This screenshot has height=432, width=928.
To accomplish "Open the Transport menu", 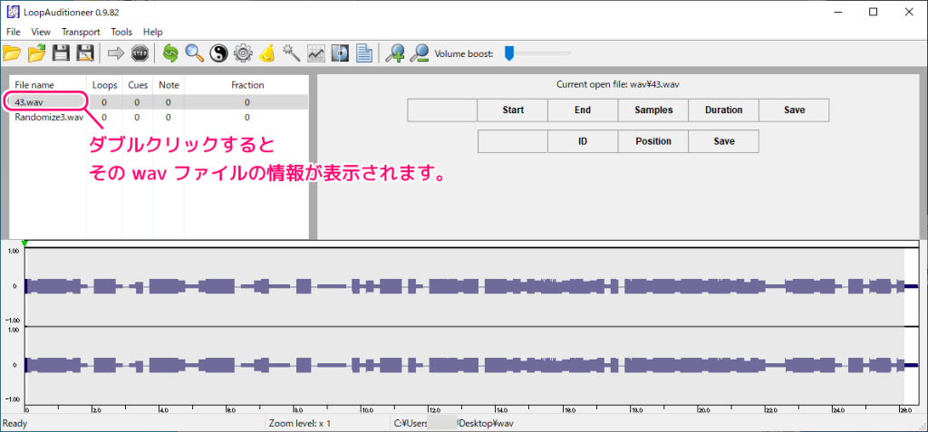I will click(x=81, y=32).
